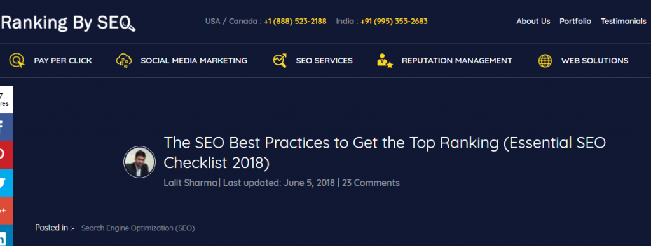Click Lalit Sharma's author photo

pos(139,162)
